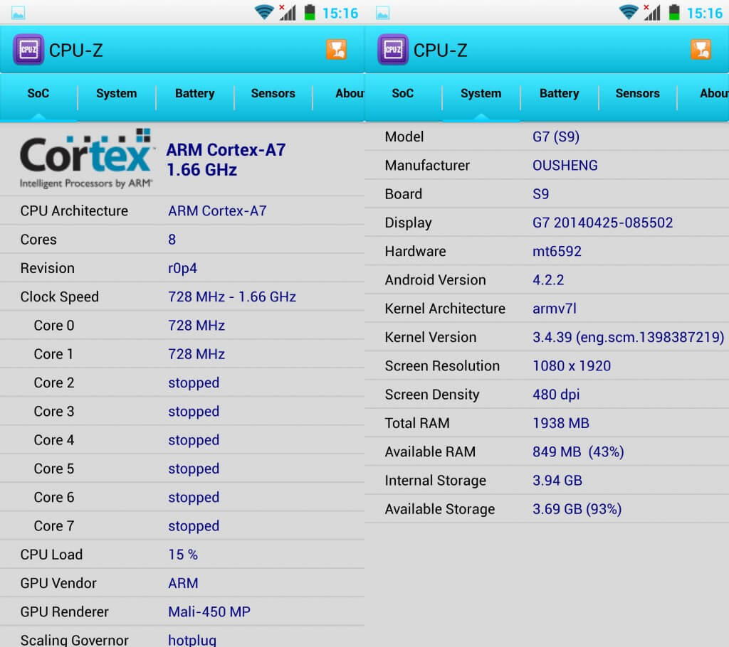Select the CPU Architecture row

point(182,211)
